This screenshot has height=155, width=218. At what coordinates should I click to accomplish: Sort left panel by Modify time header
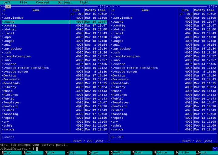(95, 10)
